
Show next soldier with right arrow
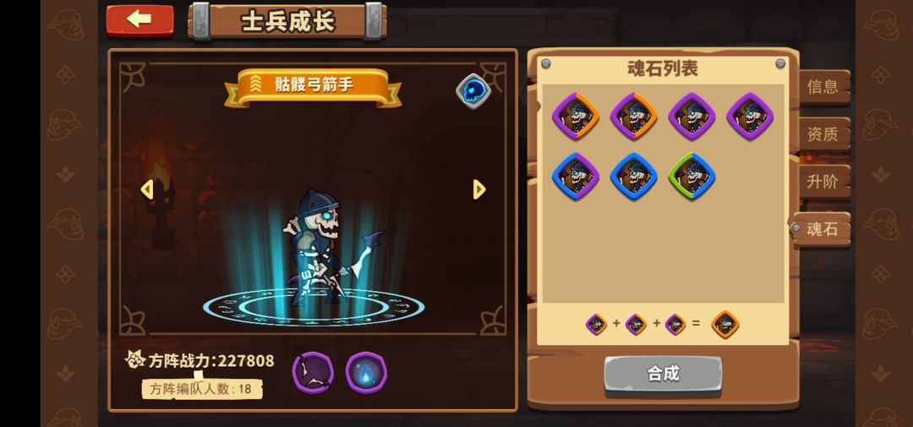pos(479,189)
